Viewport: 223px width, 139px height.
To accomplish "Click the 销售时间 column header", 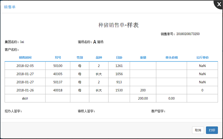I will [25, 58].
